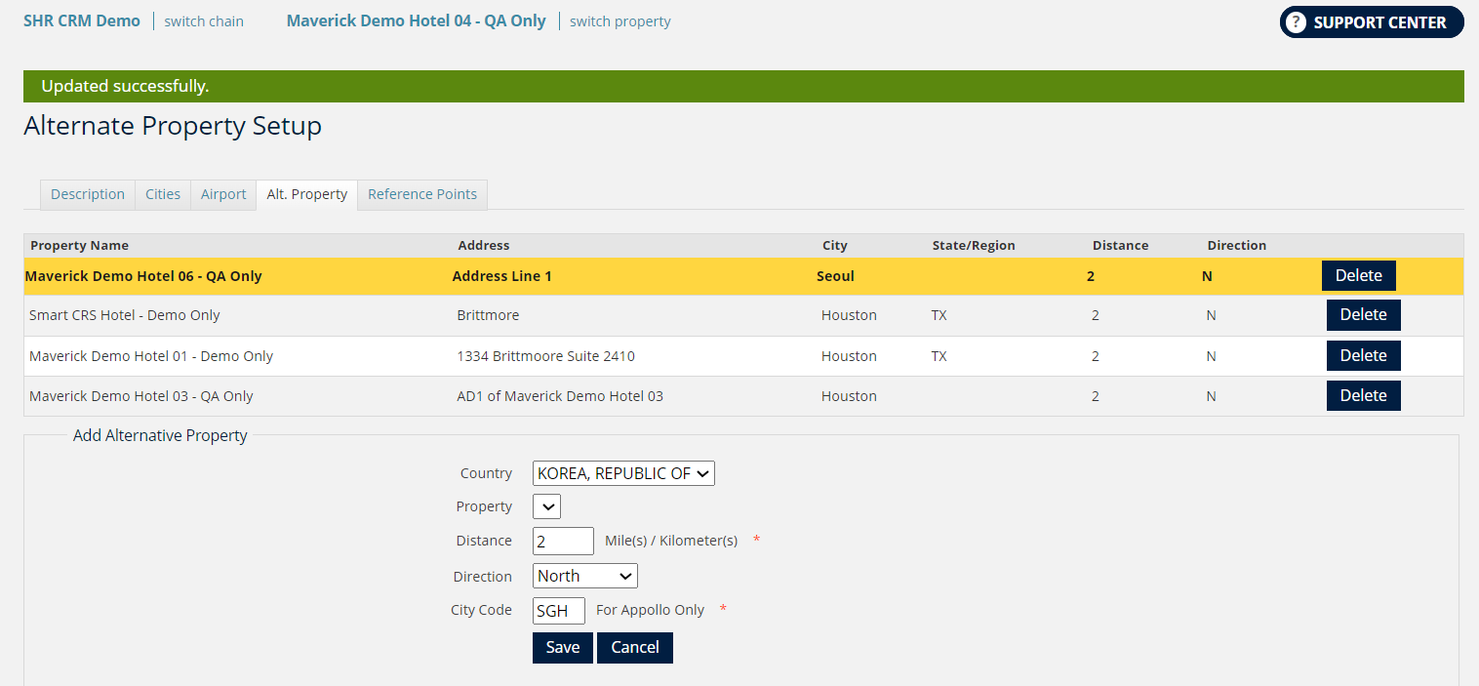Click the Address column header
The image size is (1479, 686).
tap(484, 246)
